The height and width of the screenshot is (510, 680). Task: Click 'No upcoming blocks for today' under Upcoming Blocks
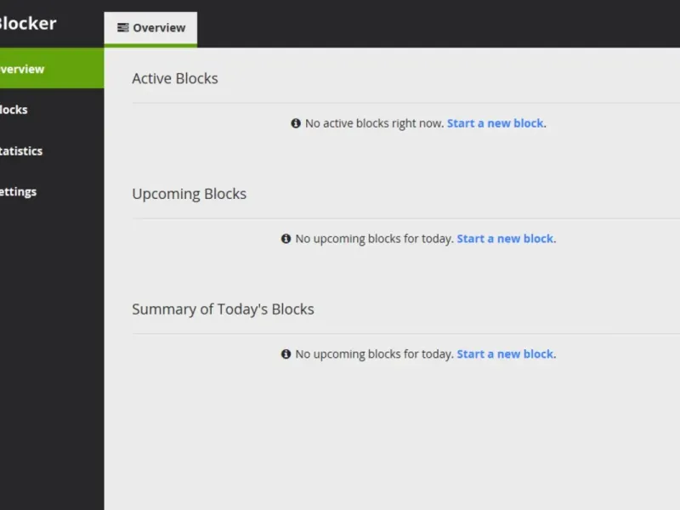coord(374,239)
